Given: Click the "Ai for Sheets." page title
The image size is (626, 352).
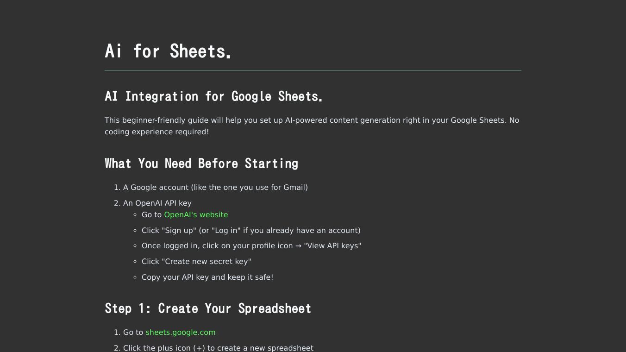Looking at the screenshot, I should (x=168, y=51).
